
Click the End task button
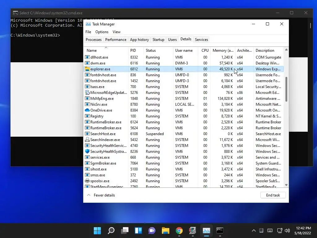pos(273,195)
